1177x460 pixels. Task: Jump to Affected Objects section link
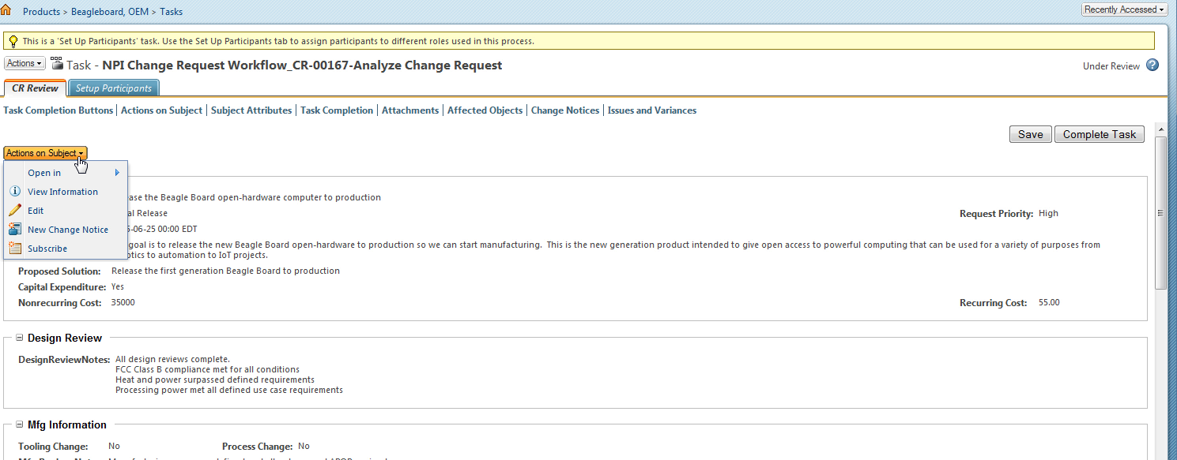click(x=485, y=110)
